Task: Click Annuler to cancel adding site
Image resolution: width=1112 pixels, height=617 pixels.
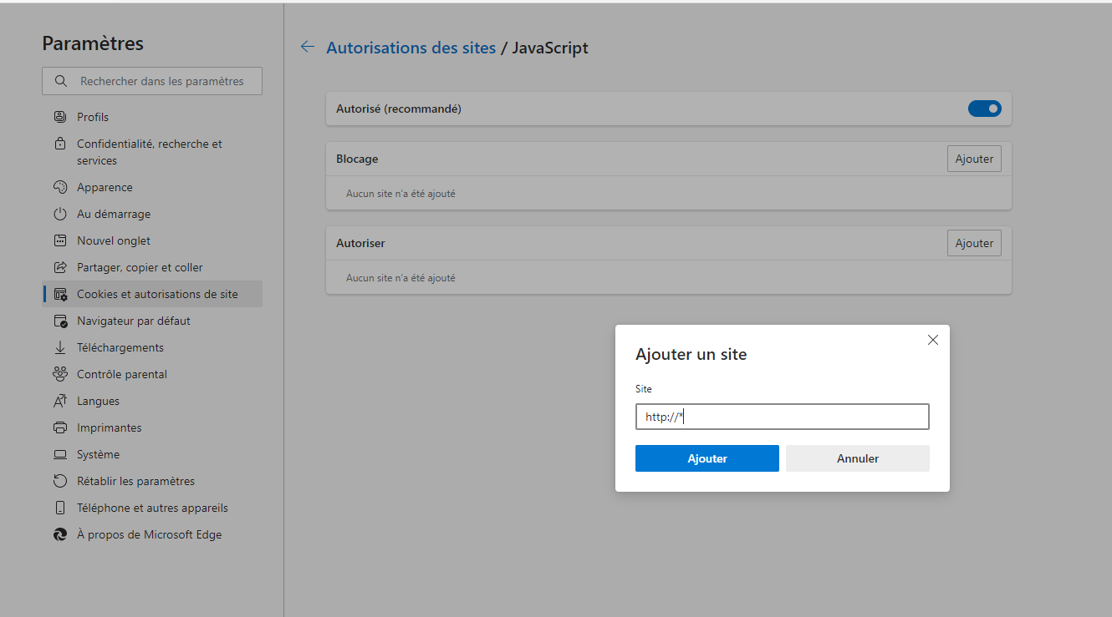Action: click(x=857, y=458)
